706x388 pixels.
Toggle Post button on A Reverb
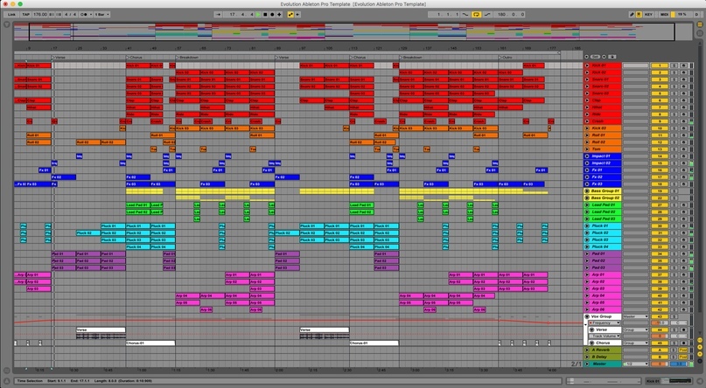pos(683,350)
